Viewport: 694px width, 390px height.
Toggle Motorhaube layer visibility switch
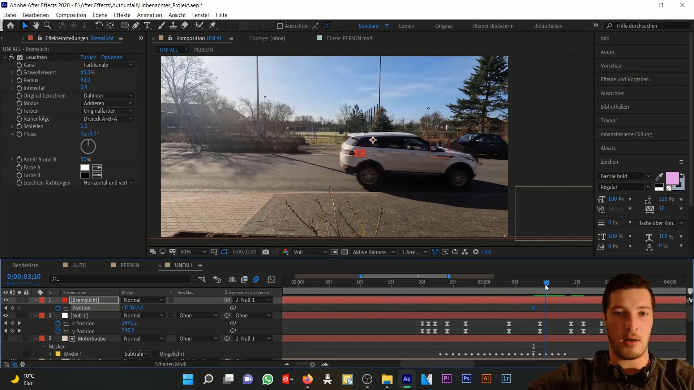(5, 339)
